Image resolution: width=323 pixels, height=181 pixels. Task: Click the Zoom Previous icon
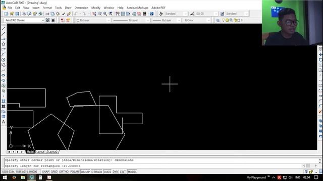111,14
